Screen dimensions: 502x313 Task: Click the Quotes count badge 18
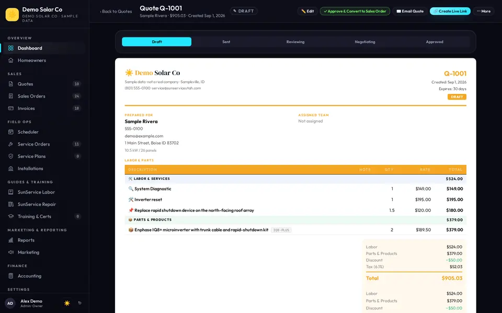(76, 84)
